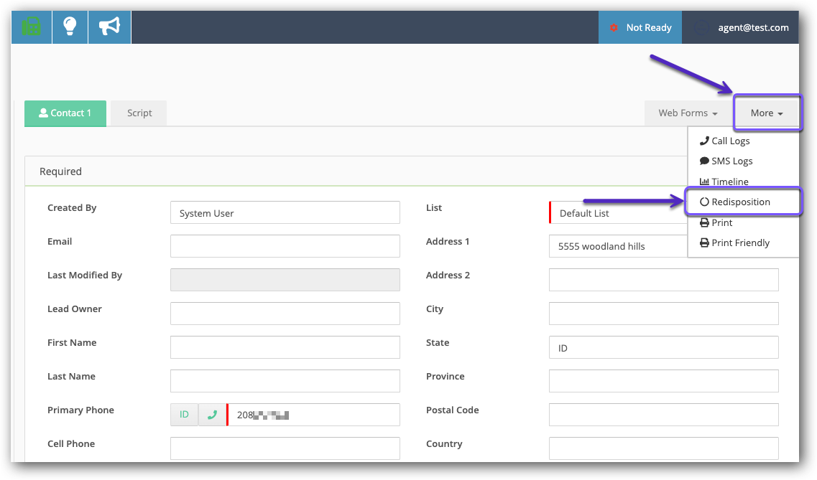Collapse the More dropdown menu

(766, 113)
